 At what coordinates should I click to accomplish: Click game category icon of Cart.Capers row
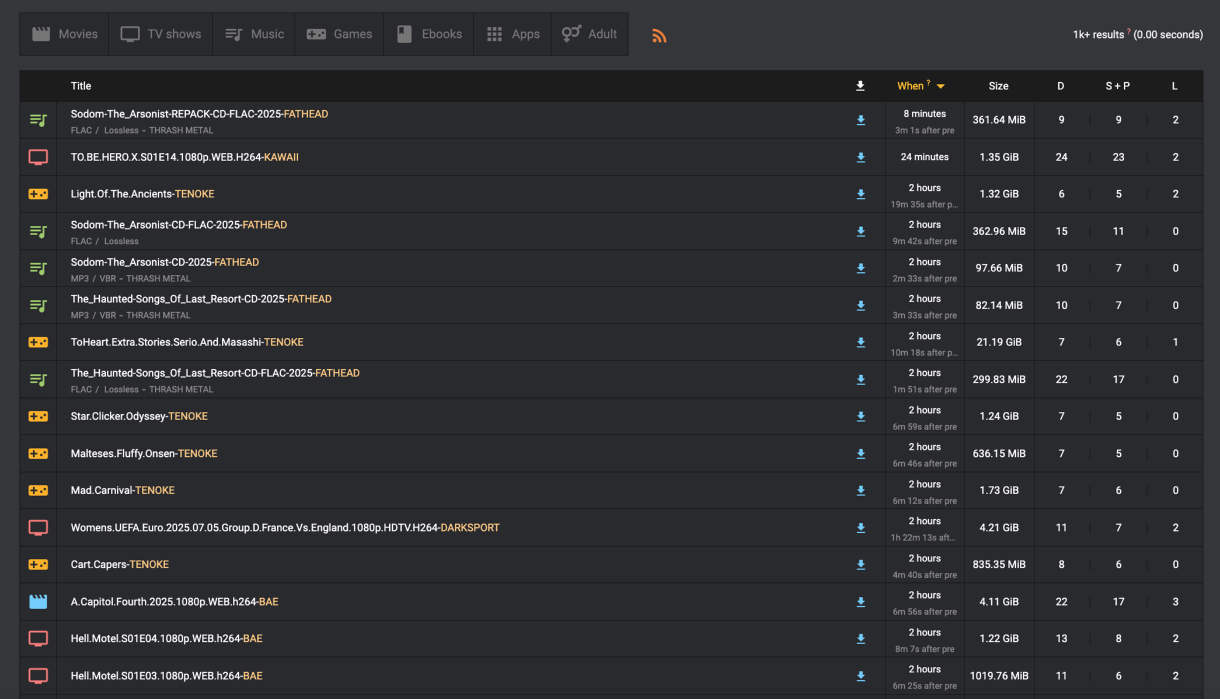pos(39,565)
